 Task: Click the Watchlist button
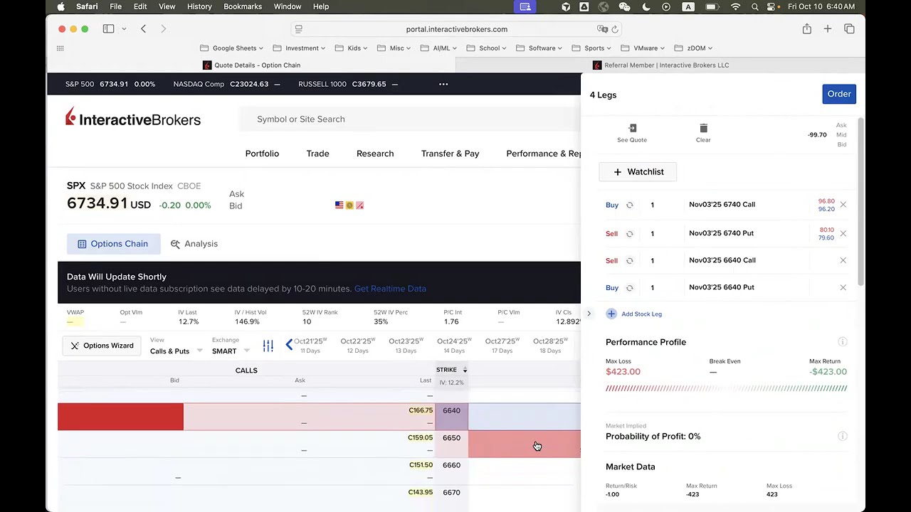pyautogui.click(x=638, y=172)
